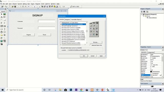164x92 pixels.
Task: Click Cancel in Components dialog
Action: point(93,56)
